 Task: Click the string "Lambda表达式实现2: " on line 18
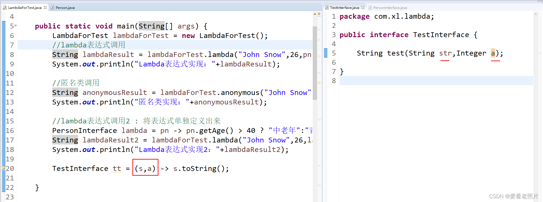(177, 150)
